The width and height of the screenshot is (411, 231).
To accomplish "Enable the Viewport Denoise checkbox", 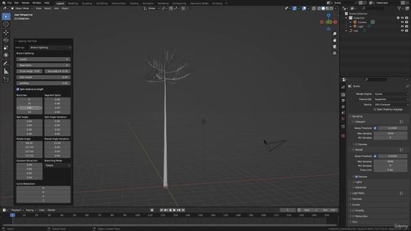I will click(356, 144).
